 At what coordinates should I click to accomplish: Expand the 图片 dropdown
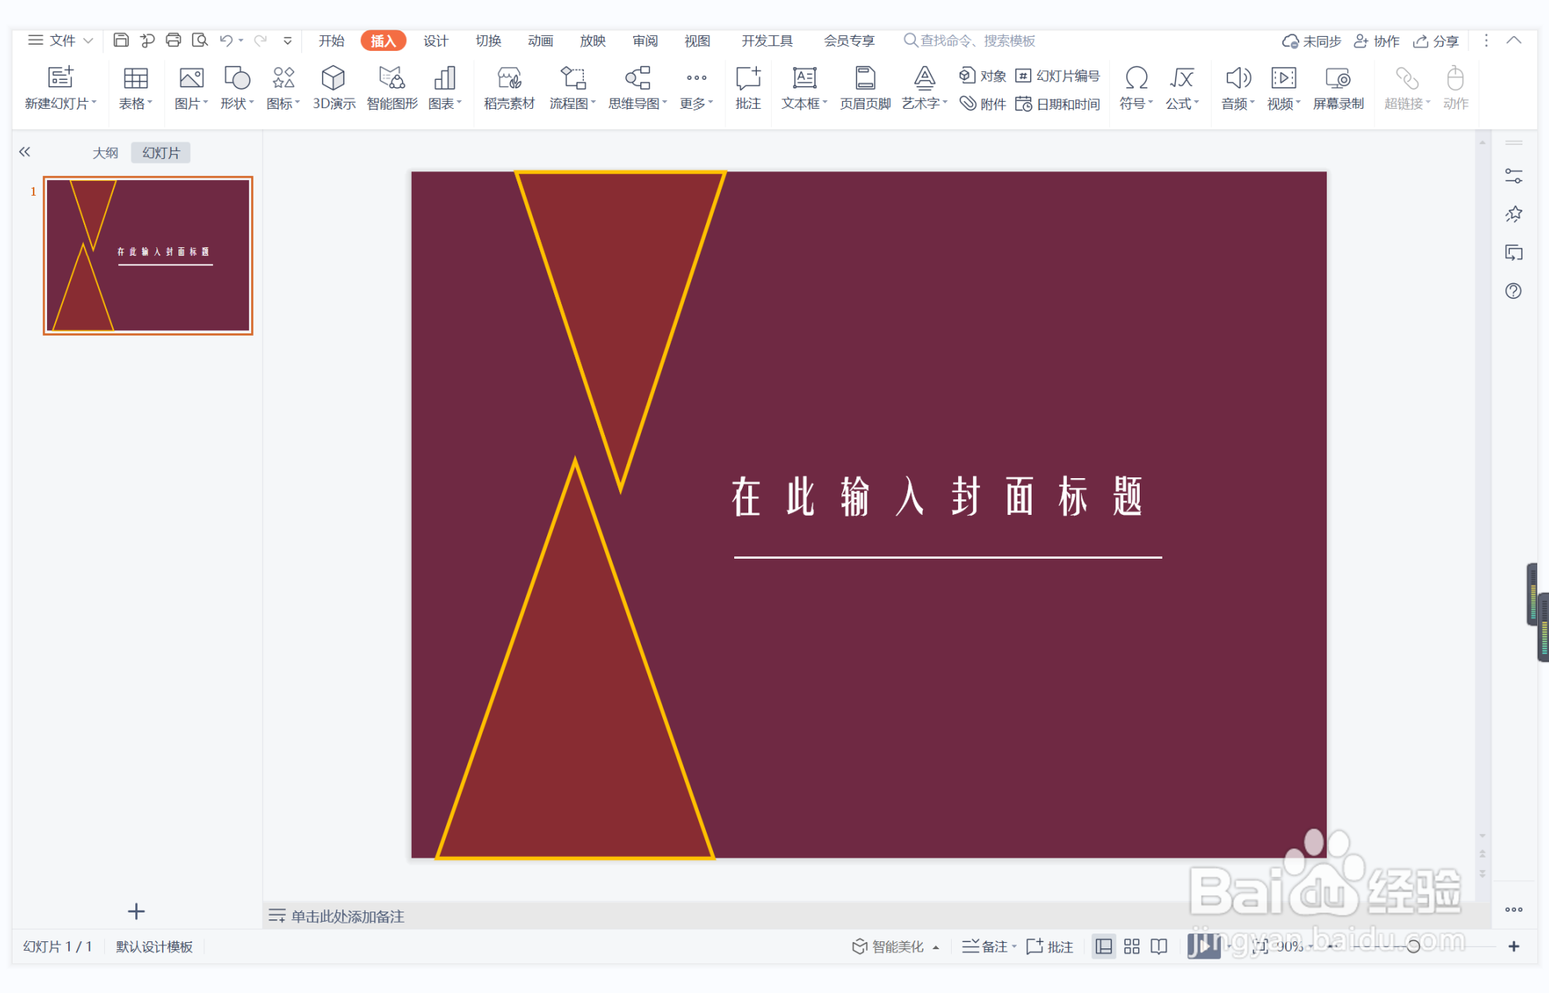pos(205,103)
